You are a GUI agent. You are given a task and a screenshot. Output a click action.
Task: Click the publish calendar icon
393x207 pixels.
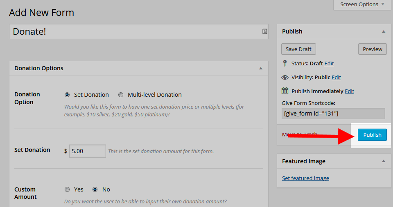point(285,91)
